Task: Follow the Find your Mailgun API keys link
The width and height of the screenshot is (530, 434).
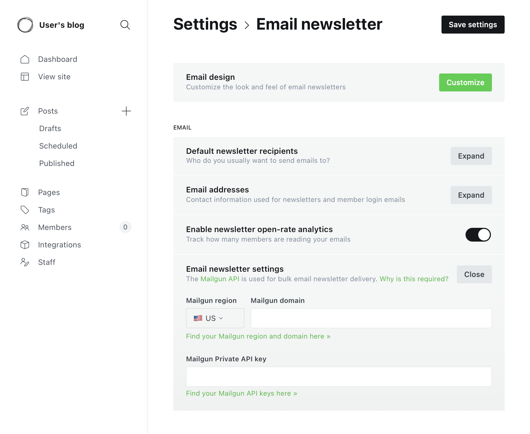Action: [241, 393]
